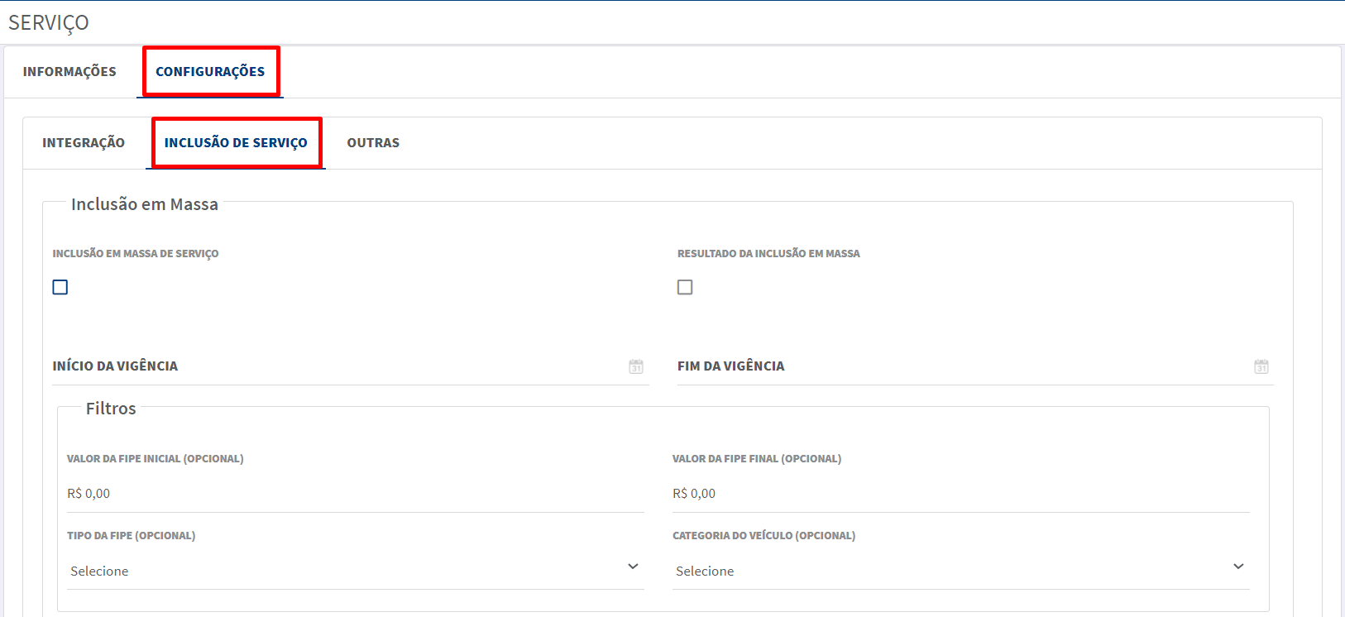Image resolution: width=1345 pixels, height=617 pixels.
Task: Click the 'Categoria do Veículo (Opcional)' label
Action: click(763, 536)
